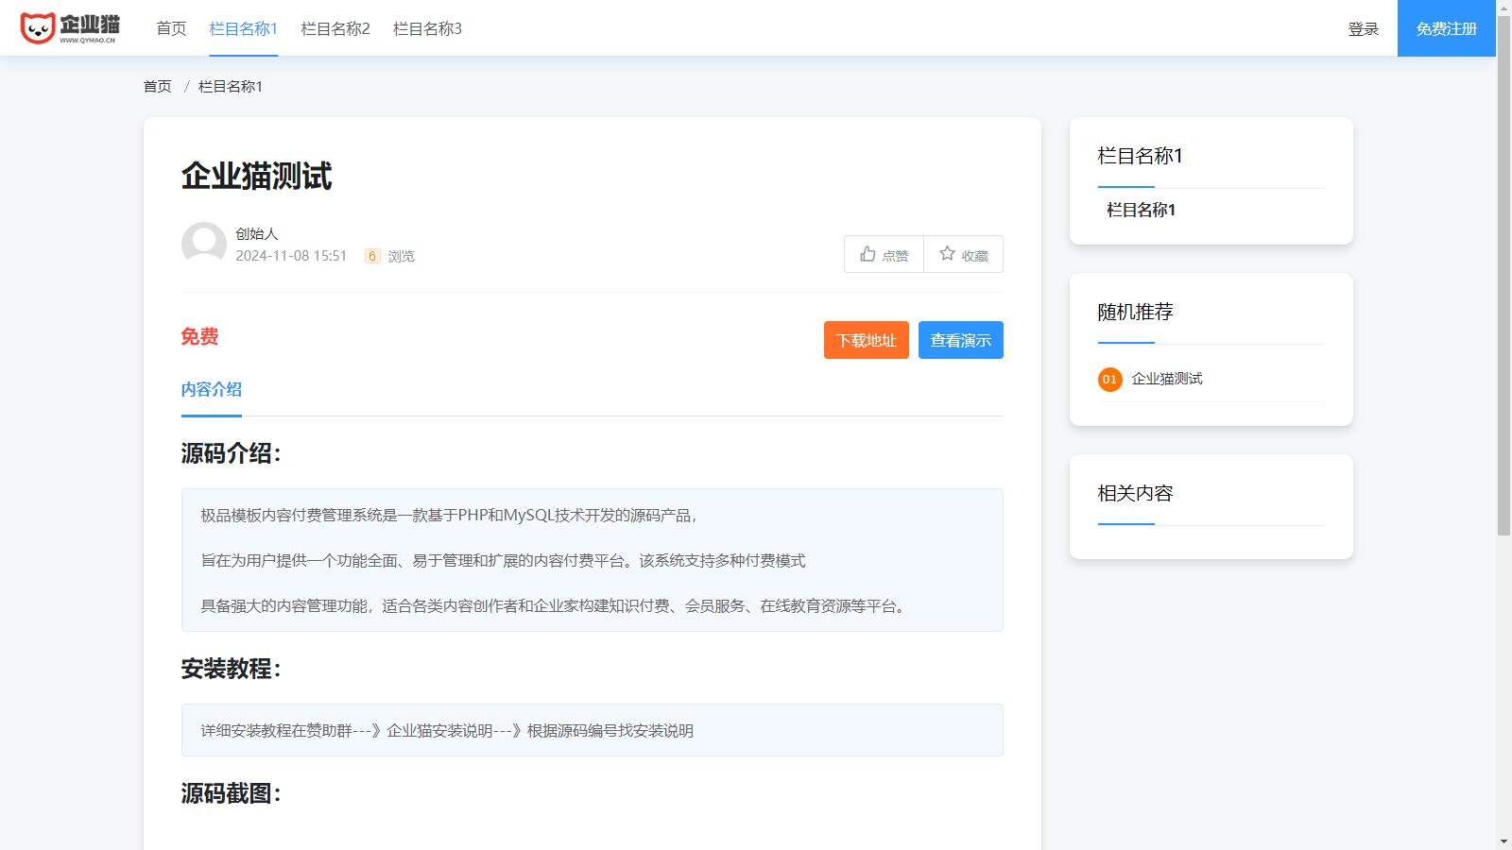Image resolution: width=1512 pixels, height=850 pixels.
Task: Click 栏目名称1 breadcrumb link
Action: click(231, 86)
